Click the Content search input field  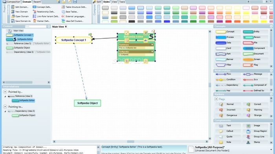pyautogui.click(x=36, y=27)
